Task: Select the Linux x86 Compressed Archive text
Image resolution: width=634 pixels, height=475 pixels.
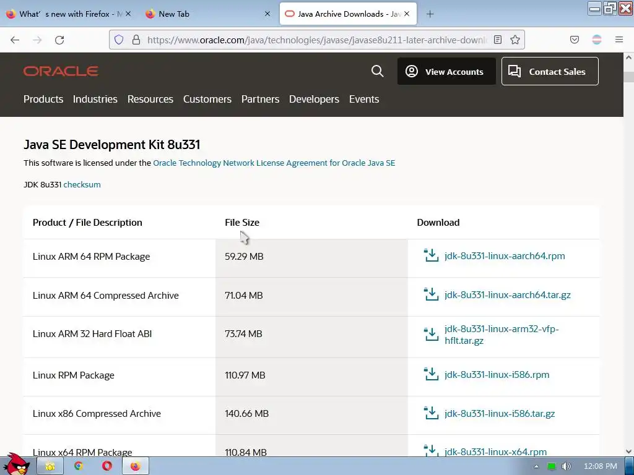Action: click(97, 414)
